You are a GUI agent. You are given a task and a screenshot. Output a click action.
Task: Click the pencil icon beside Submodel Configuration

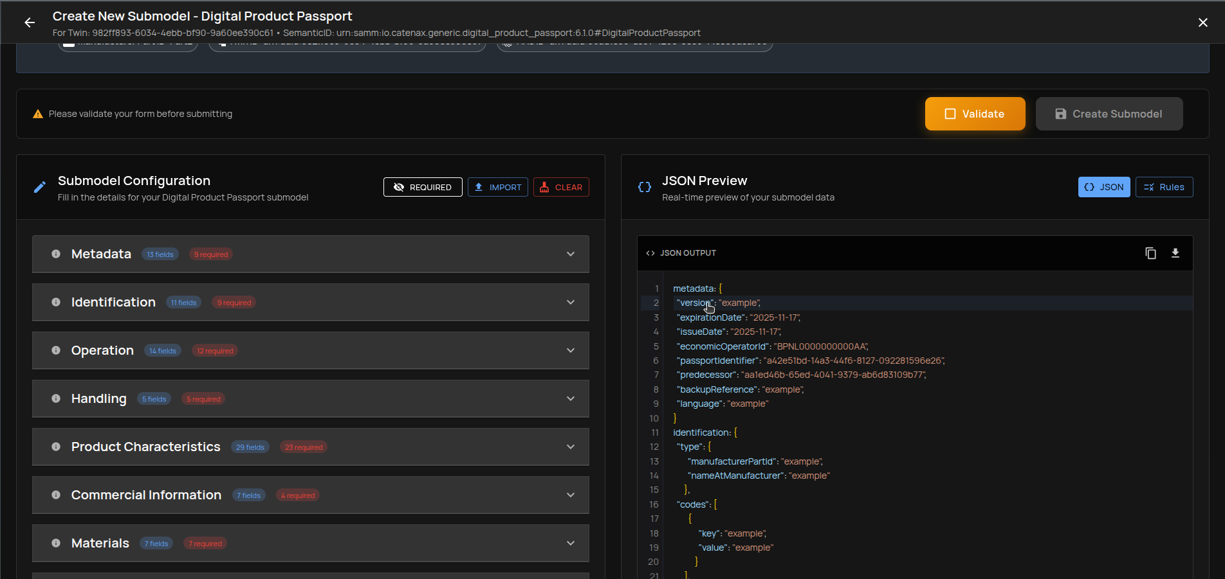click(x=39, y=186)
